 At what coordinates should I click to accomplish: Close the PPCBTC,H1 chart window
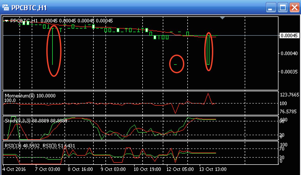point(294,8)
